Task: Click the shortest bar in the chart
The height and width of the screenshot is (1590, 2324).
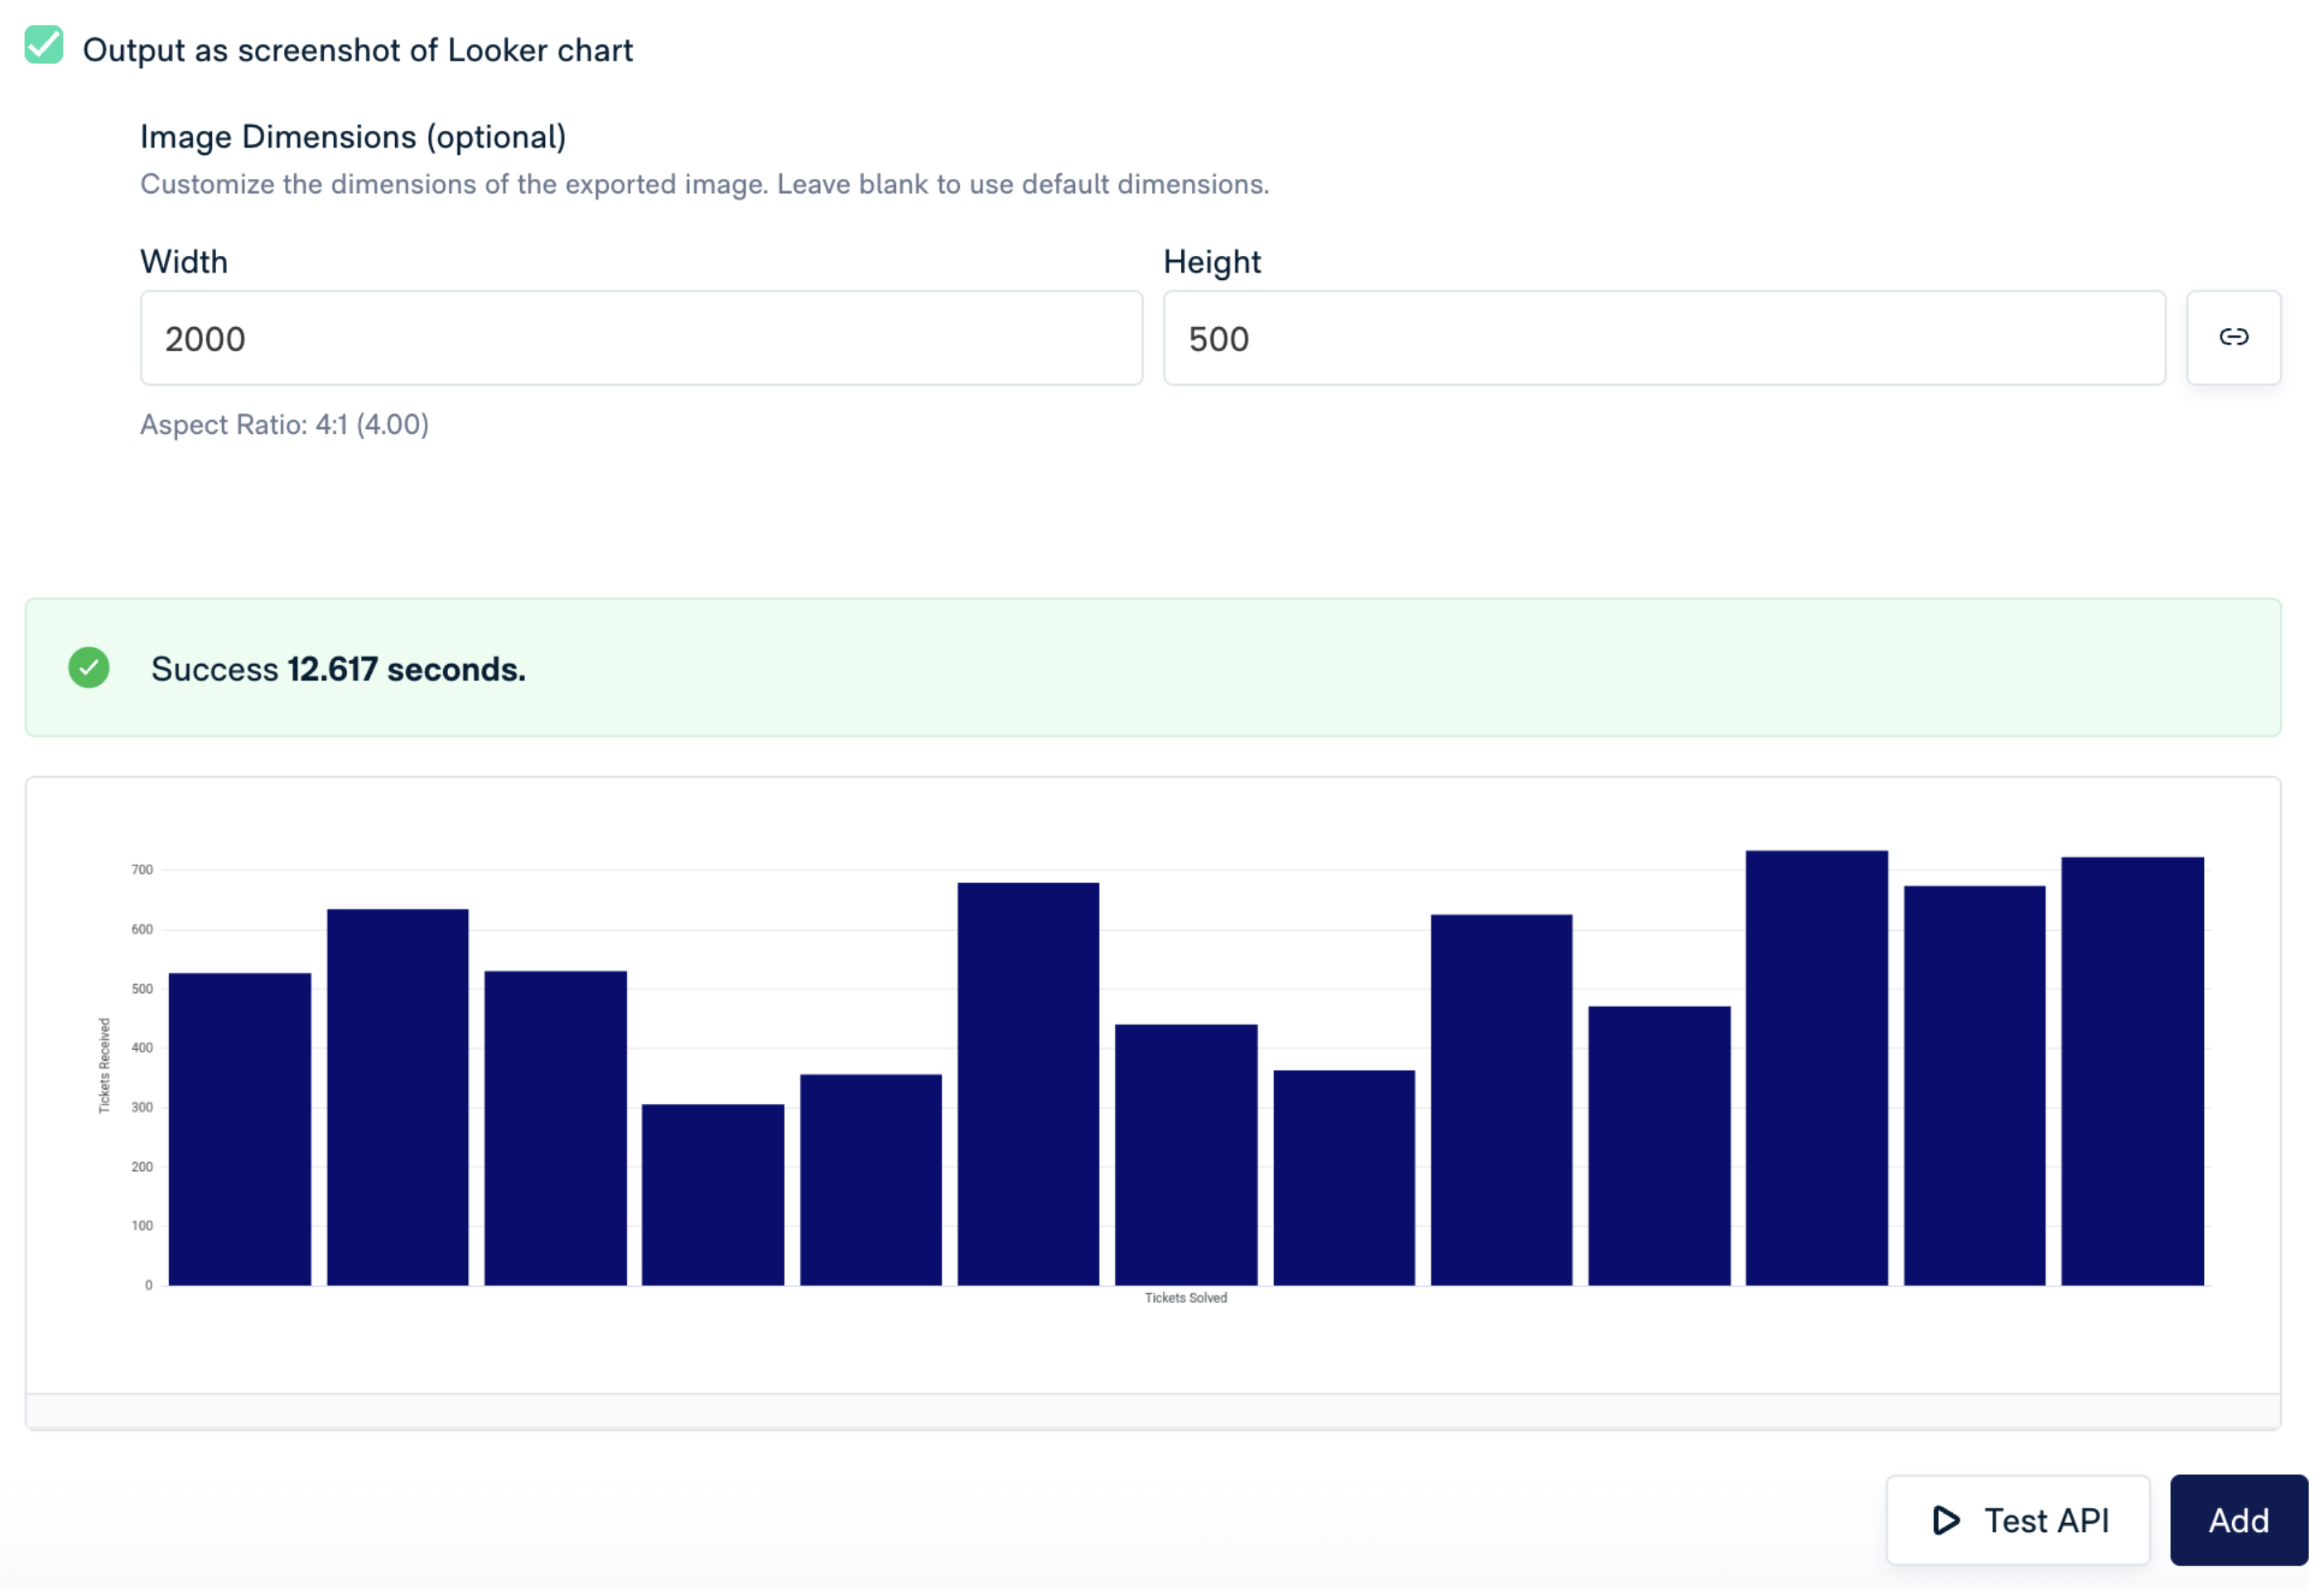Action: pyautogui.click(x=712, y=1195)
